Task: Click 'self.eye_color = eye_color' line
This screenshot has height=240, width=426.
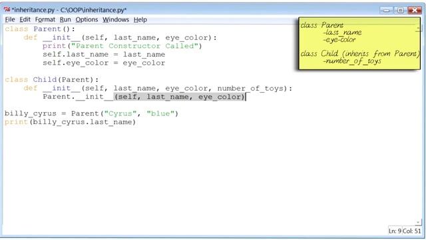Action: pyautogui.click(x=104, y=63)
